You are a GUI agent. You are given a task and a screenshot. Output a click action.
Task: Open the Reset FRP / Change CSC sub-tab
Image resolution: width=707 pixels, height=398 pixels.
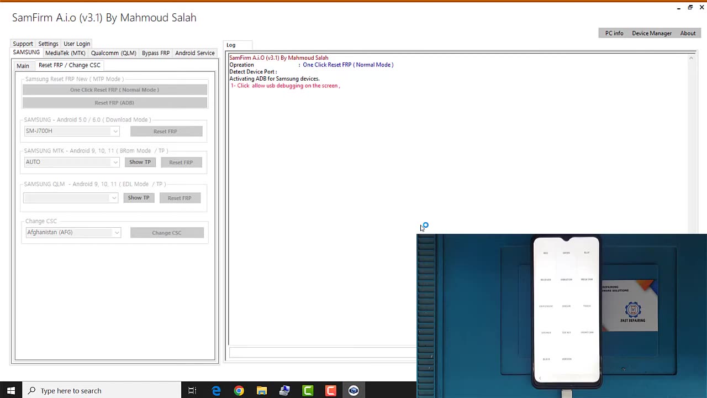click(69, 65)
